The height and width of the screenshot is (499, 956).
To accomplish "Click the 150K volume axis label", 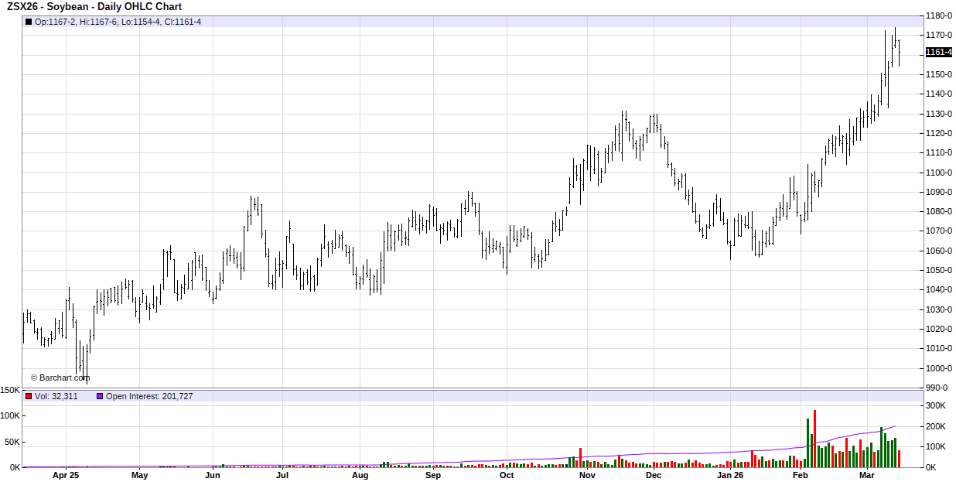I will [x=10, y=391].
